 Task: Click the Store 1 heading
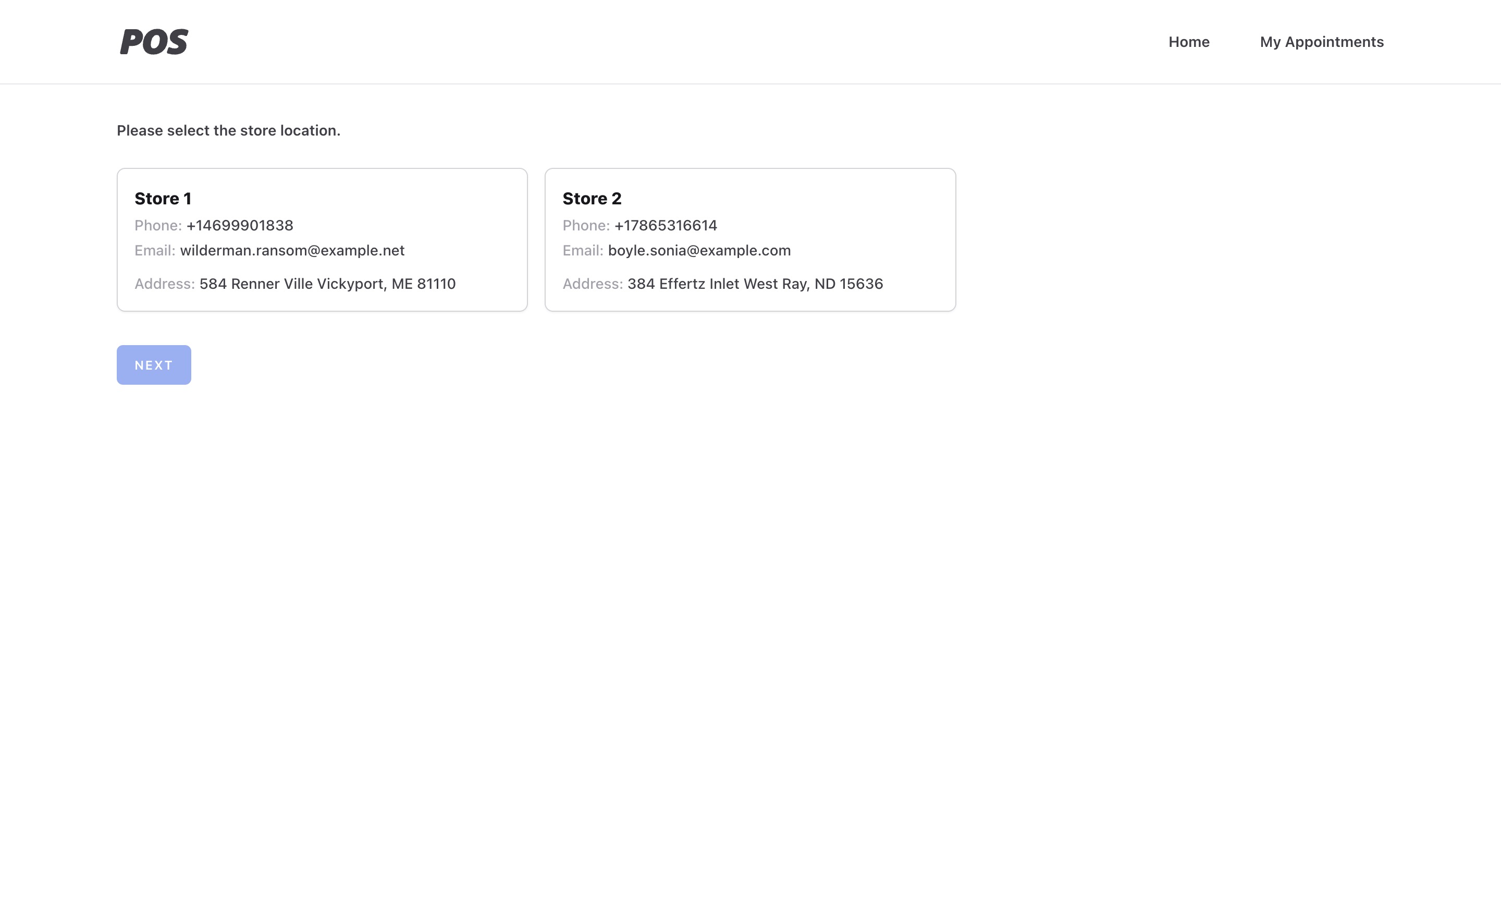(x=163, y=199)
